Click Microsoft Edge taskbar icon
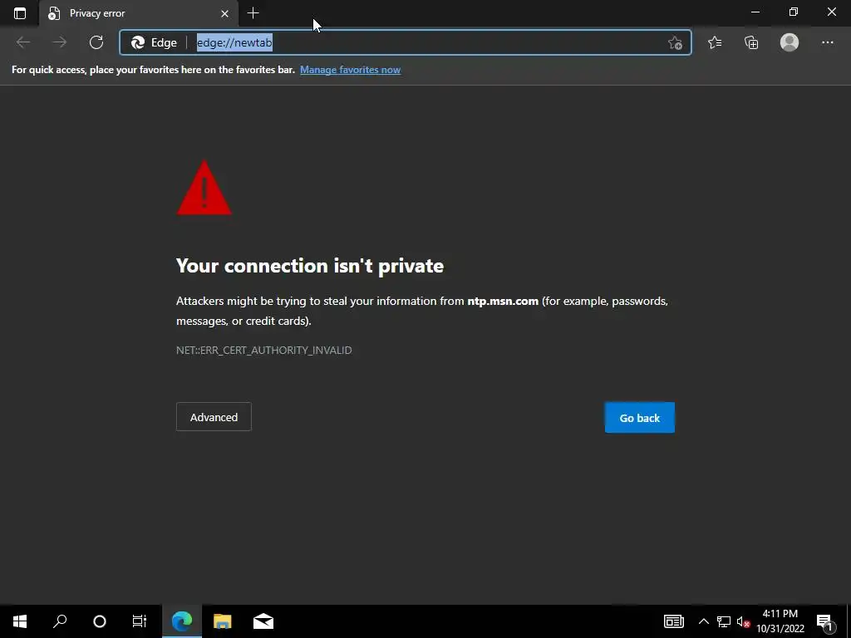The height and width of the screenshot is (638, 851). 182,621
